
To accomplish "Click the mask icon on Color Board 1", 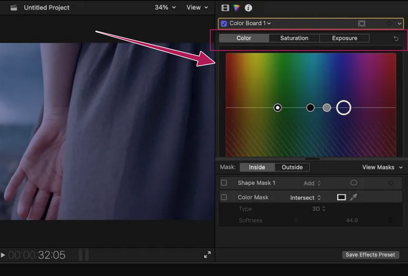I will point(362,23).
